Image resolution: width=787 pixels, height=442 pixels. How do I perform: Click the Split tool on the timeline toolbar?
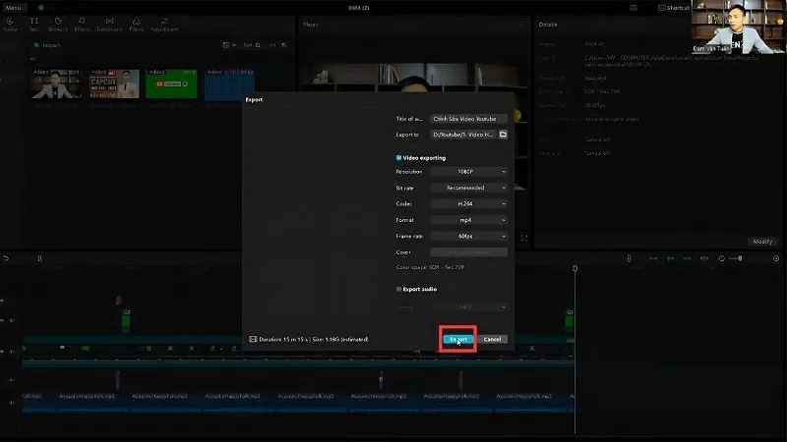39,258
